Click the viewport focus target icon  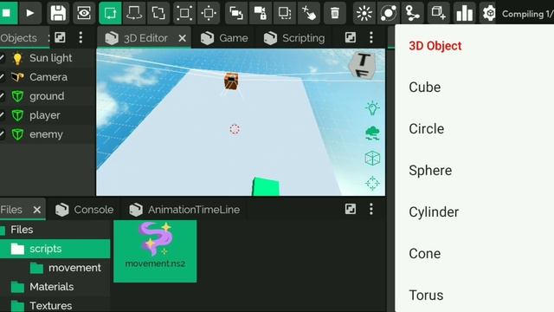(372, 183)
